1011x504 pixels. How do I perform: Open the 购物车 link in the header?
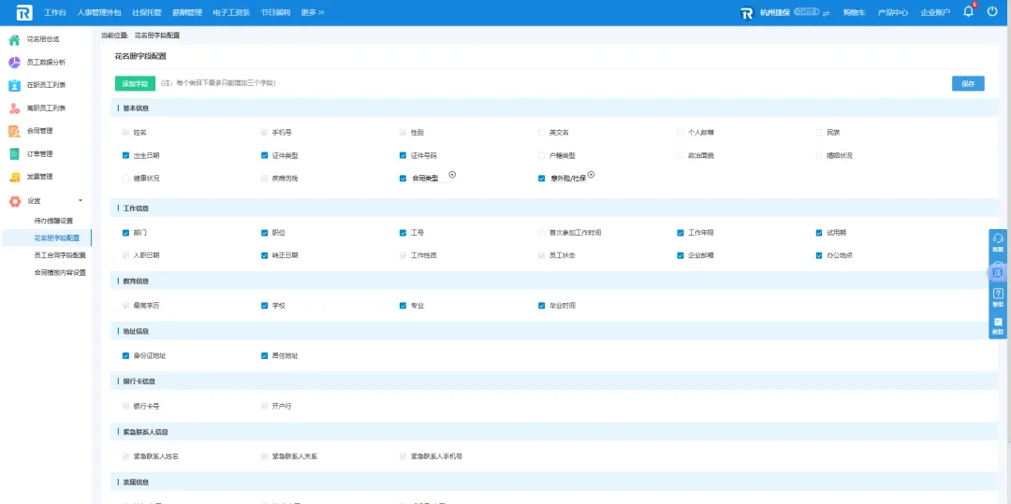tap(855, 12)
